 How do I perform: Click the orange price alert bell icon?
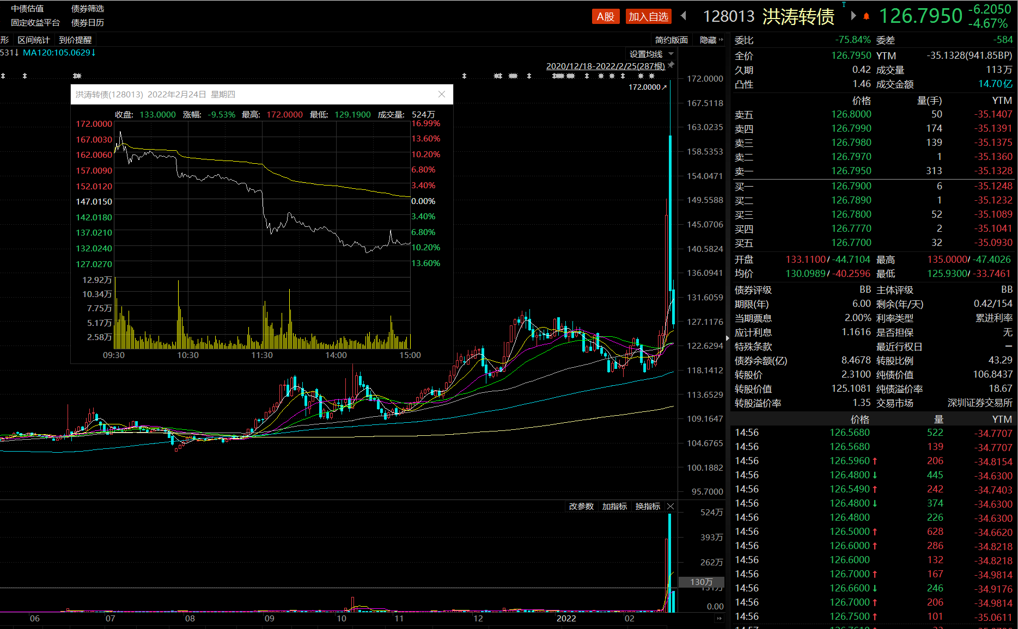(866, 16)
